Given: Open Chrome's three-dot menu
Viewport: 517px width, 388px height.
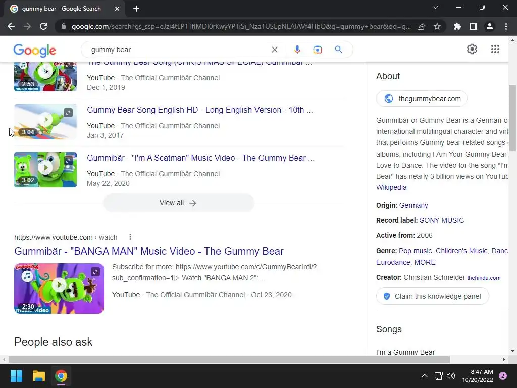Looking at the screenshot, I should coord(506,26).
